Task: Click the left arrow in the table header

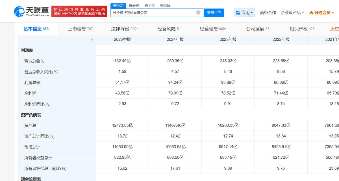Action: (x=92, y=40)
